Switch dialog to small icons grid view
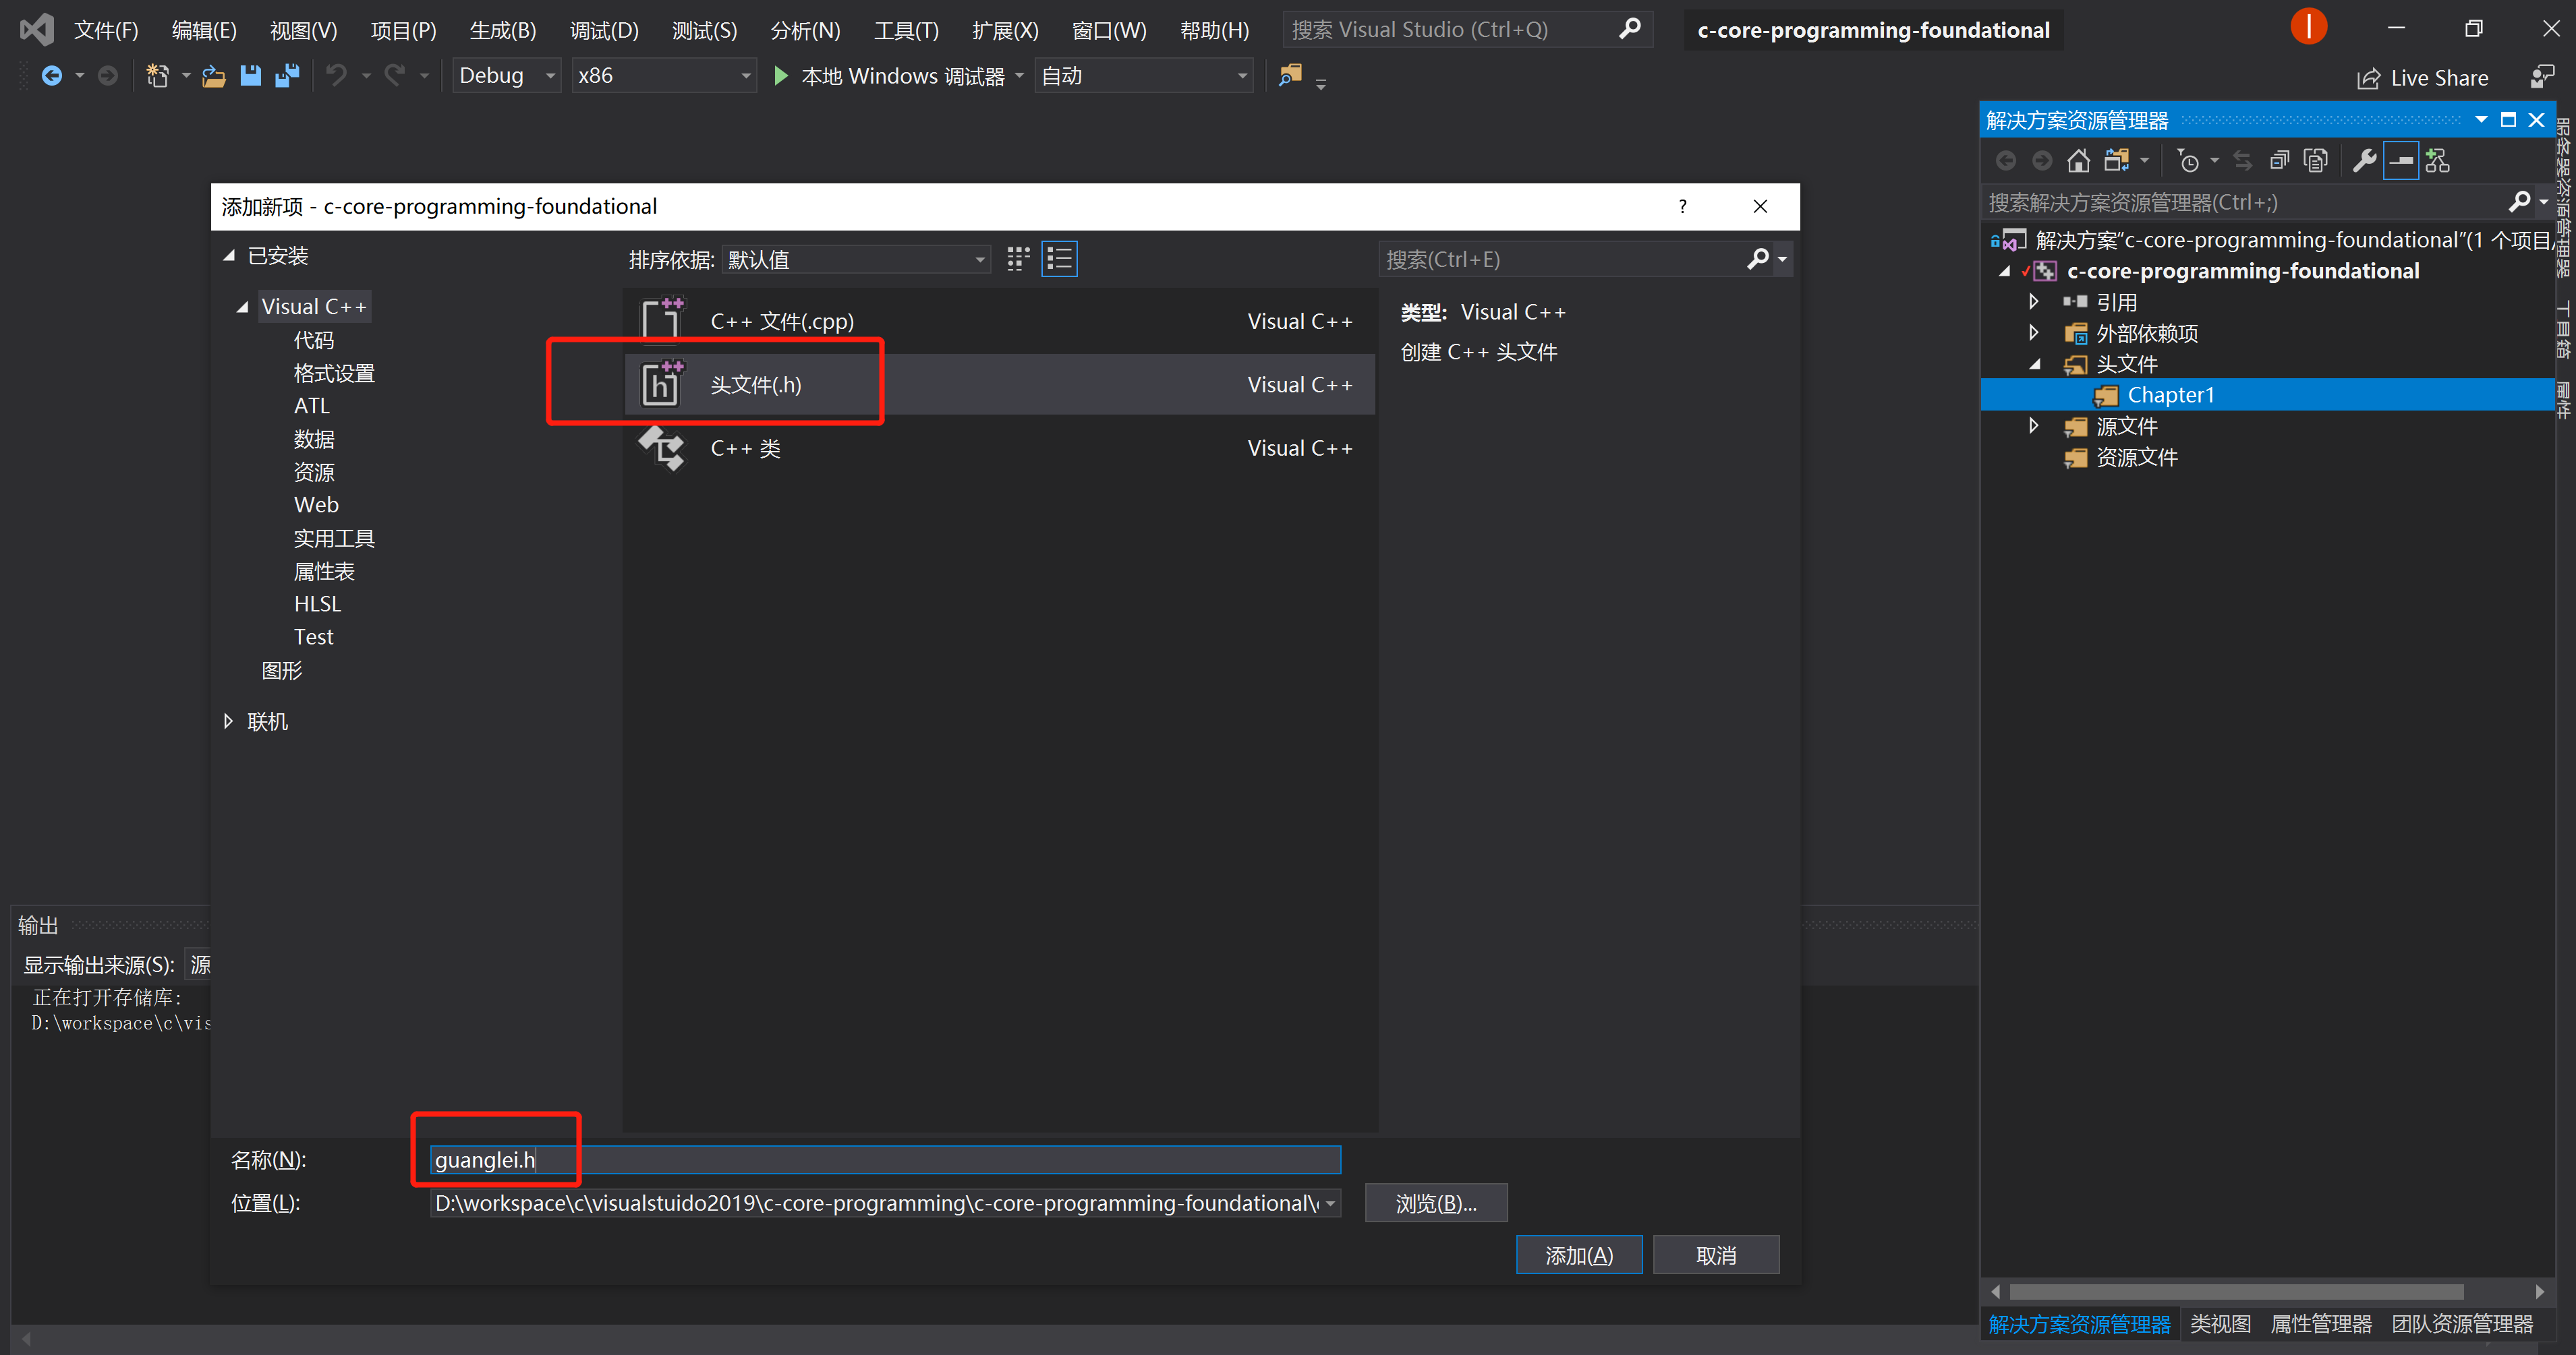 tap(1018, 260)
